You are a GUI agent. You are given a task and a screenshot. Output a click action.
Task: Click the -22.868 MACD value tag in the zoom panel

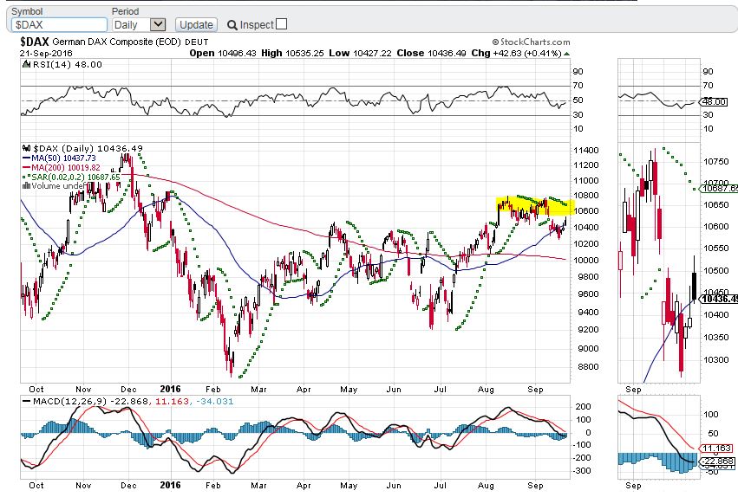tap(716, 461)
